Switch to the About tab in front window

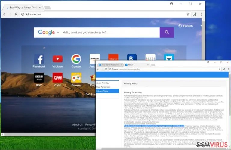pos(136,65)
